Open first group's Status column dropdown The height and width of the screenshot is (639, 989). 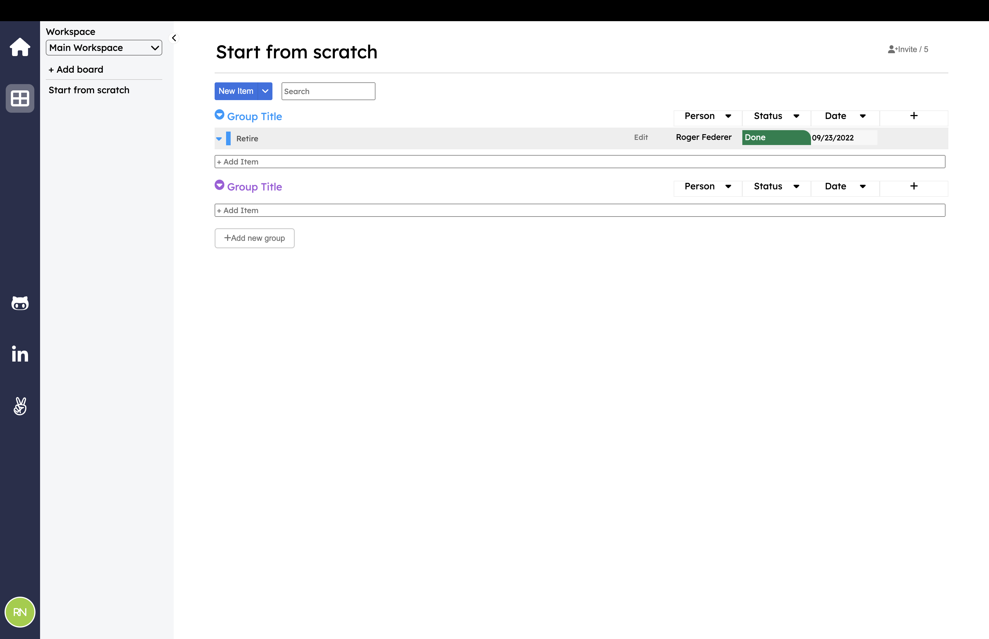pyautogui.click(x=796, y=116)
